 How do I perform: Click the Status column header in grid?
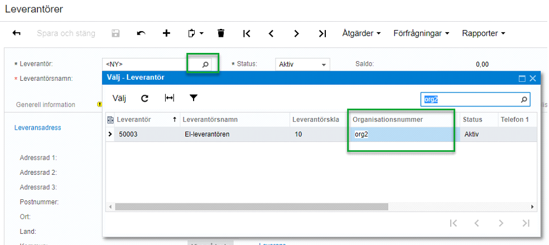tap(479, 120)
